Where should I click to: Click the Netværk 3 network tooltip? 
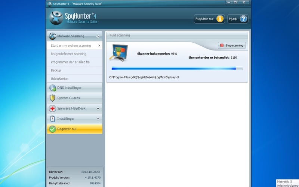pyautogui.click(x=287, y=183)
